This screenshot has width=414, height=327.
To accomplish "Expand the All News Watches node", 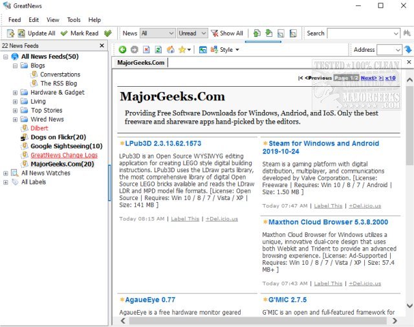I will [6, 173].
